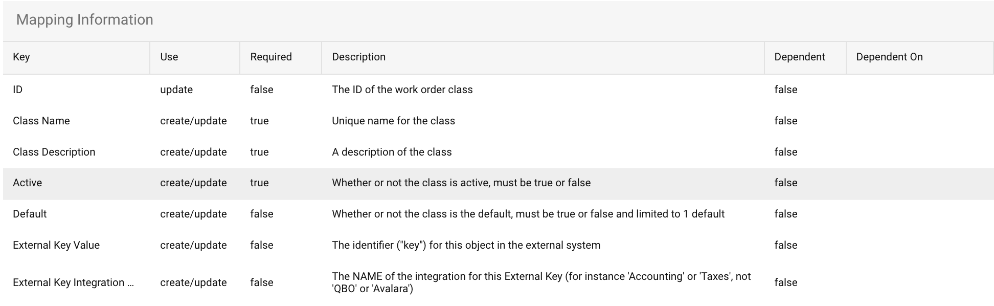Select the Class Description key cell
Viewport: 994px width, 306px height.
[54, 152]
